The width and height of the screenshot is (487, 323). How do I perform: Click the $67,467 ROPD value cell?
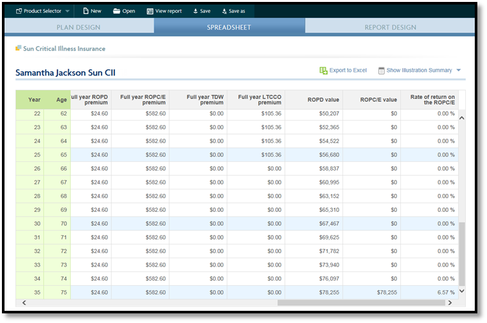pyautogui.click(x=314, y=223)
